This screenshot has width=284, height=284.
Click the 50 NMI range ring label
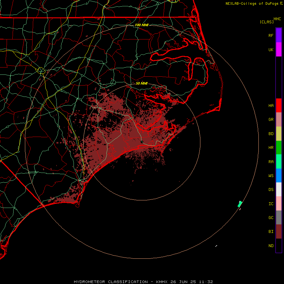(142, 83)
